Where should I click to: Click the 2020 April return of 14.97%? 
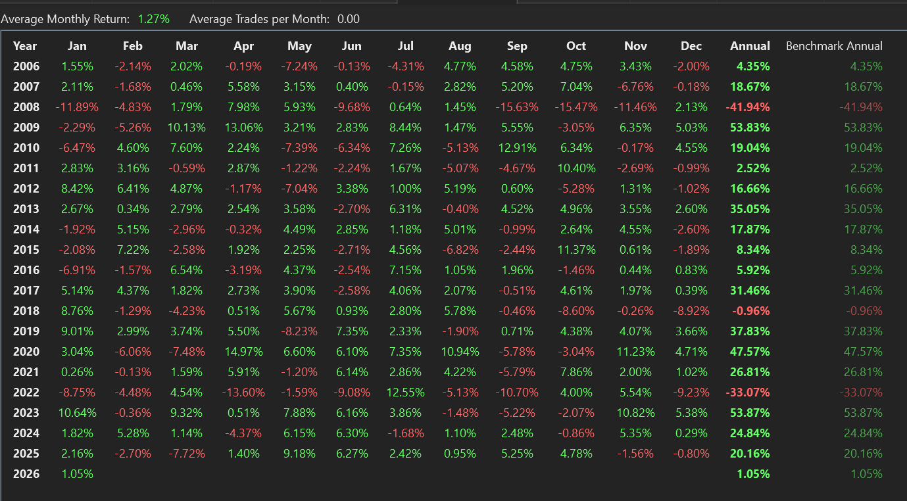point(243,352)
